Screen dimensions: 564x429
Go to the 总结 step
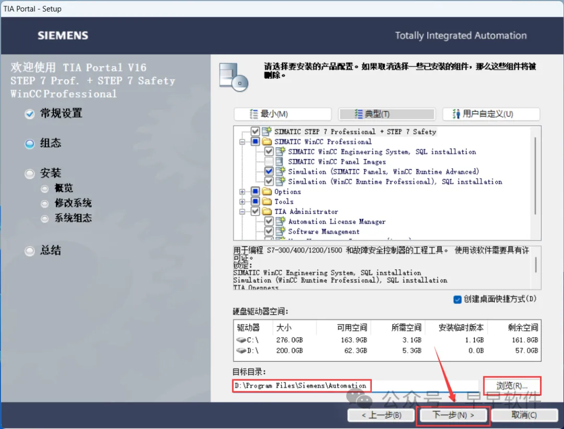coord(43,251)
